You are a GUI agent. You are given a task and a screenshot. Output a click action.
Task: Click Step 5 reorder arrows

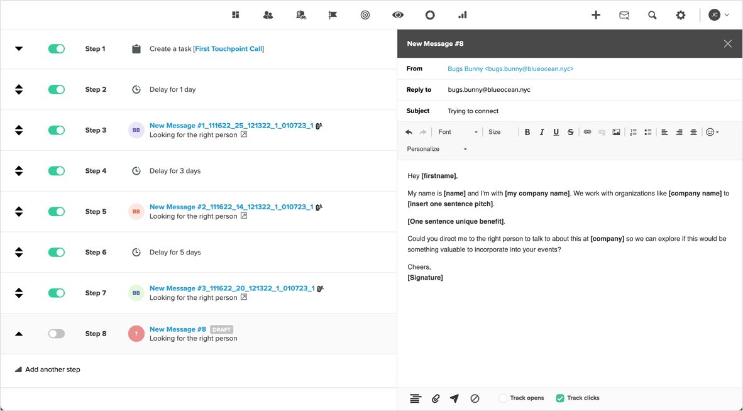click(19, 212)
